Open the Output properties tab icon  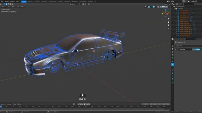[x=173, y=49]
